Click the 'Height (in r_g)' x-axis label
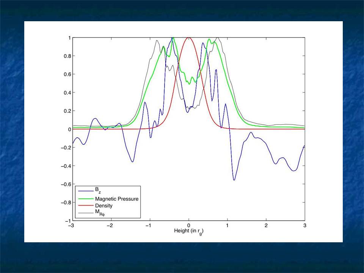This screenshot has height=273, width=364. click(188, 231)
